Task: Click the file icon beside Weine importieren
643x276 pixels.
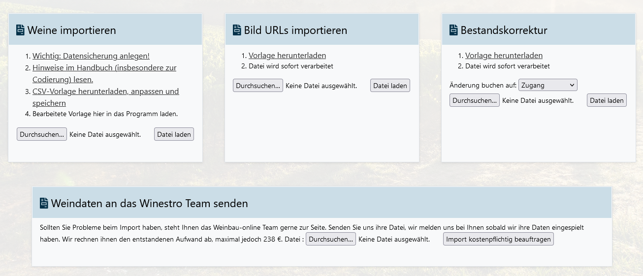Action: click(x=20, y=31)
